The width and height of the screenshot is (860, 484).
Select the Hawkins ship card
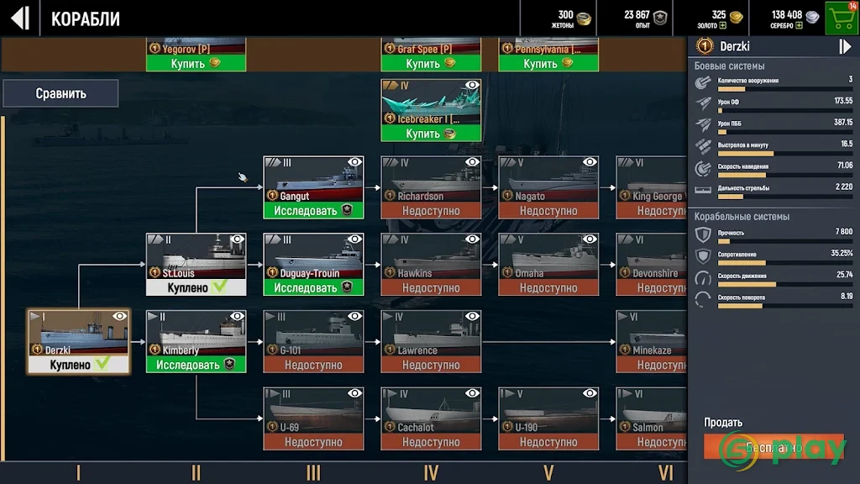tap(431, 265)
